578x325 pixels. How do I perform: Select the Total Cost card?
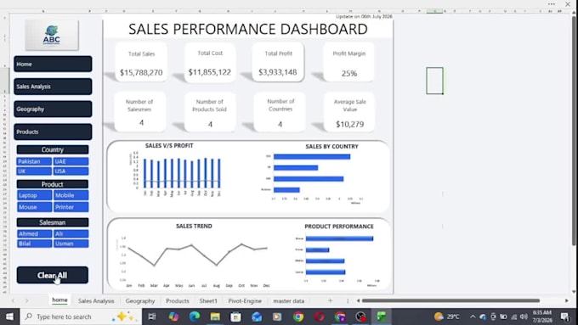point(210,62)
